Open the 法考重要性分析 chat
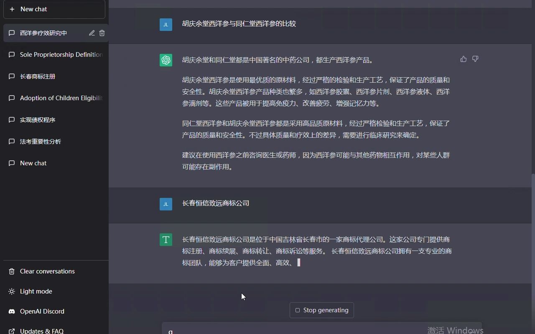This screenshot has height=334, width=535. tap(40, 142)
